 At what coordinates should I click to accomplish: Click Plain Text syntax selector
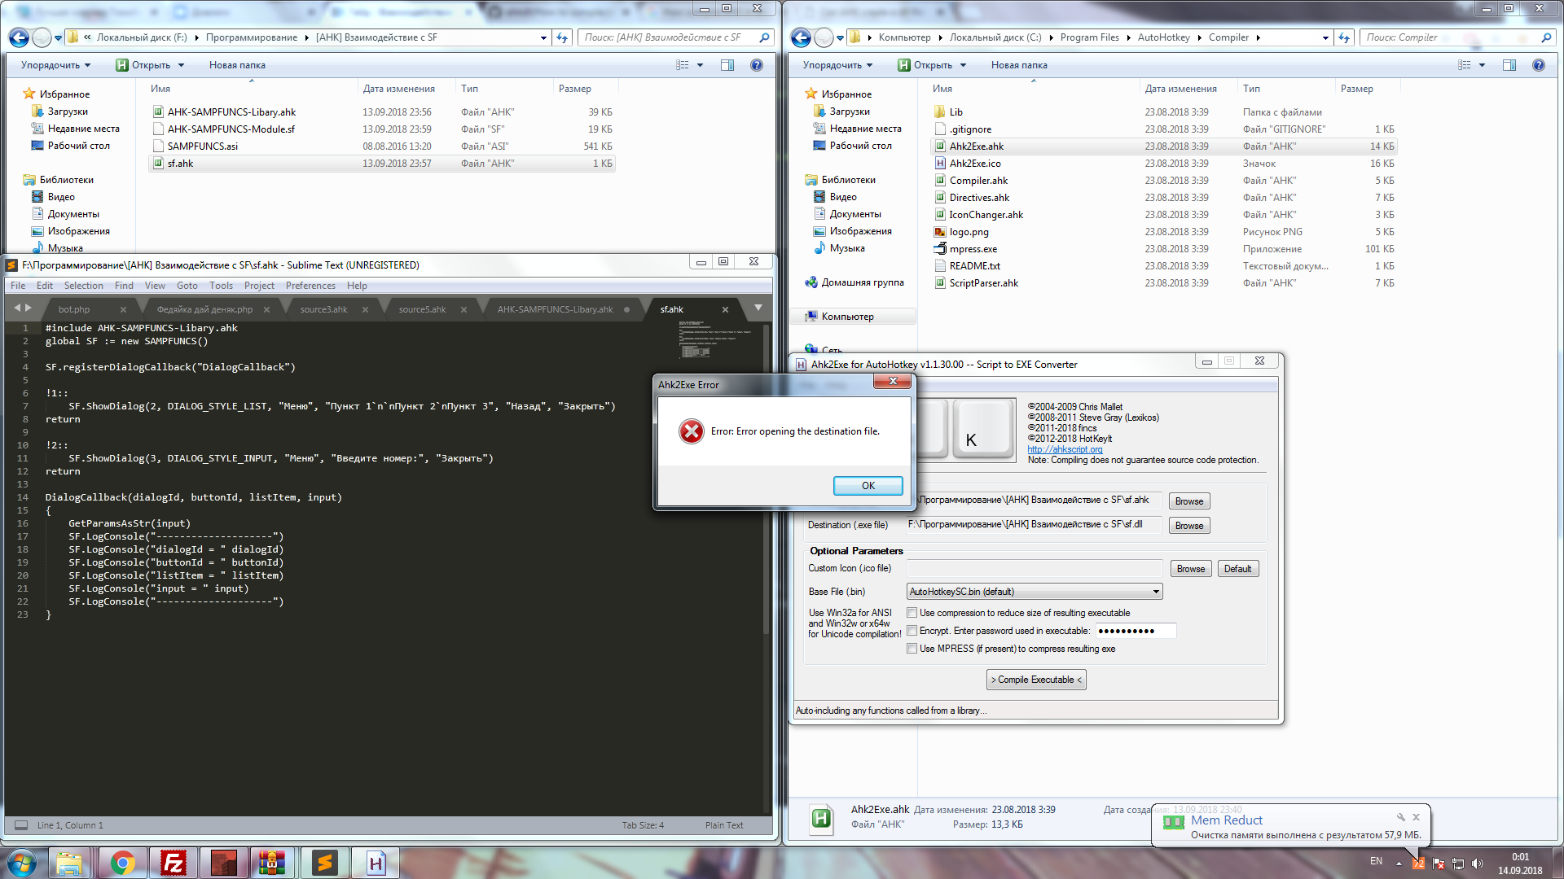coord(724,825)
